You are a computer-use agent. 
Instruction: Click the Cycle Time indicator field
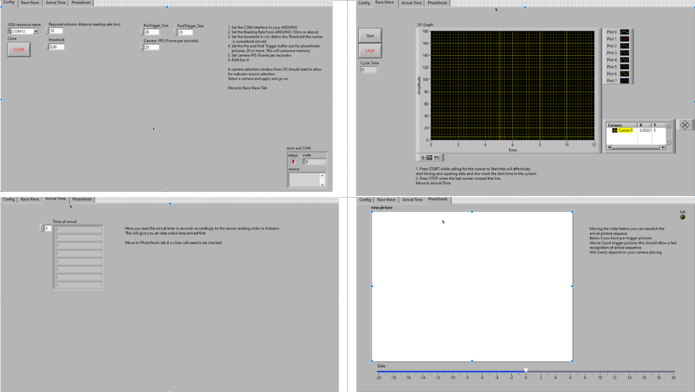pos(369,69)
